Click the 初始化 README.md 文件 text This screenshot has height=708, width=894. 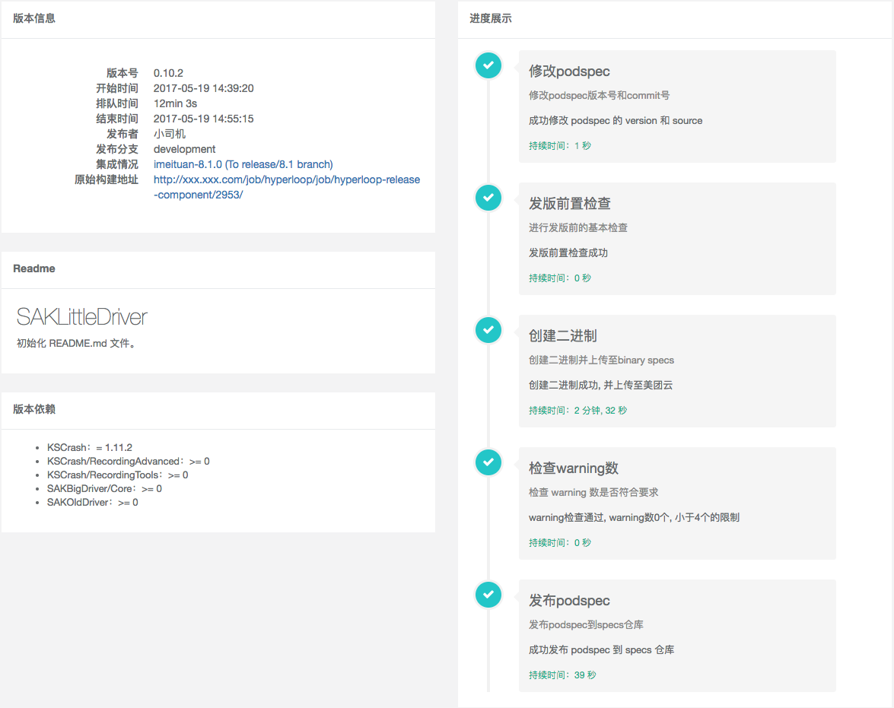(x=76, y=343)
